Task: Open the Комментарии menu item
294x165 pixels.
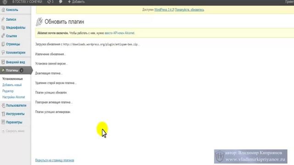Action: pos(16,53)
